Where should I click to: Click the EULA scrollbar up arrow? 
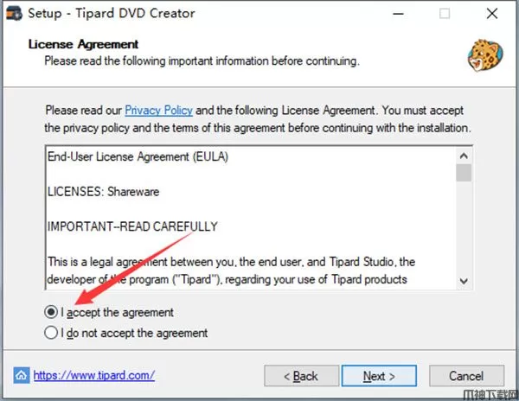464,156
